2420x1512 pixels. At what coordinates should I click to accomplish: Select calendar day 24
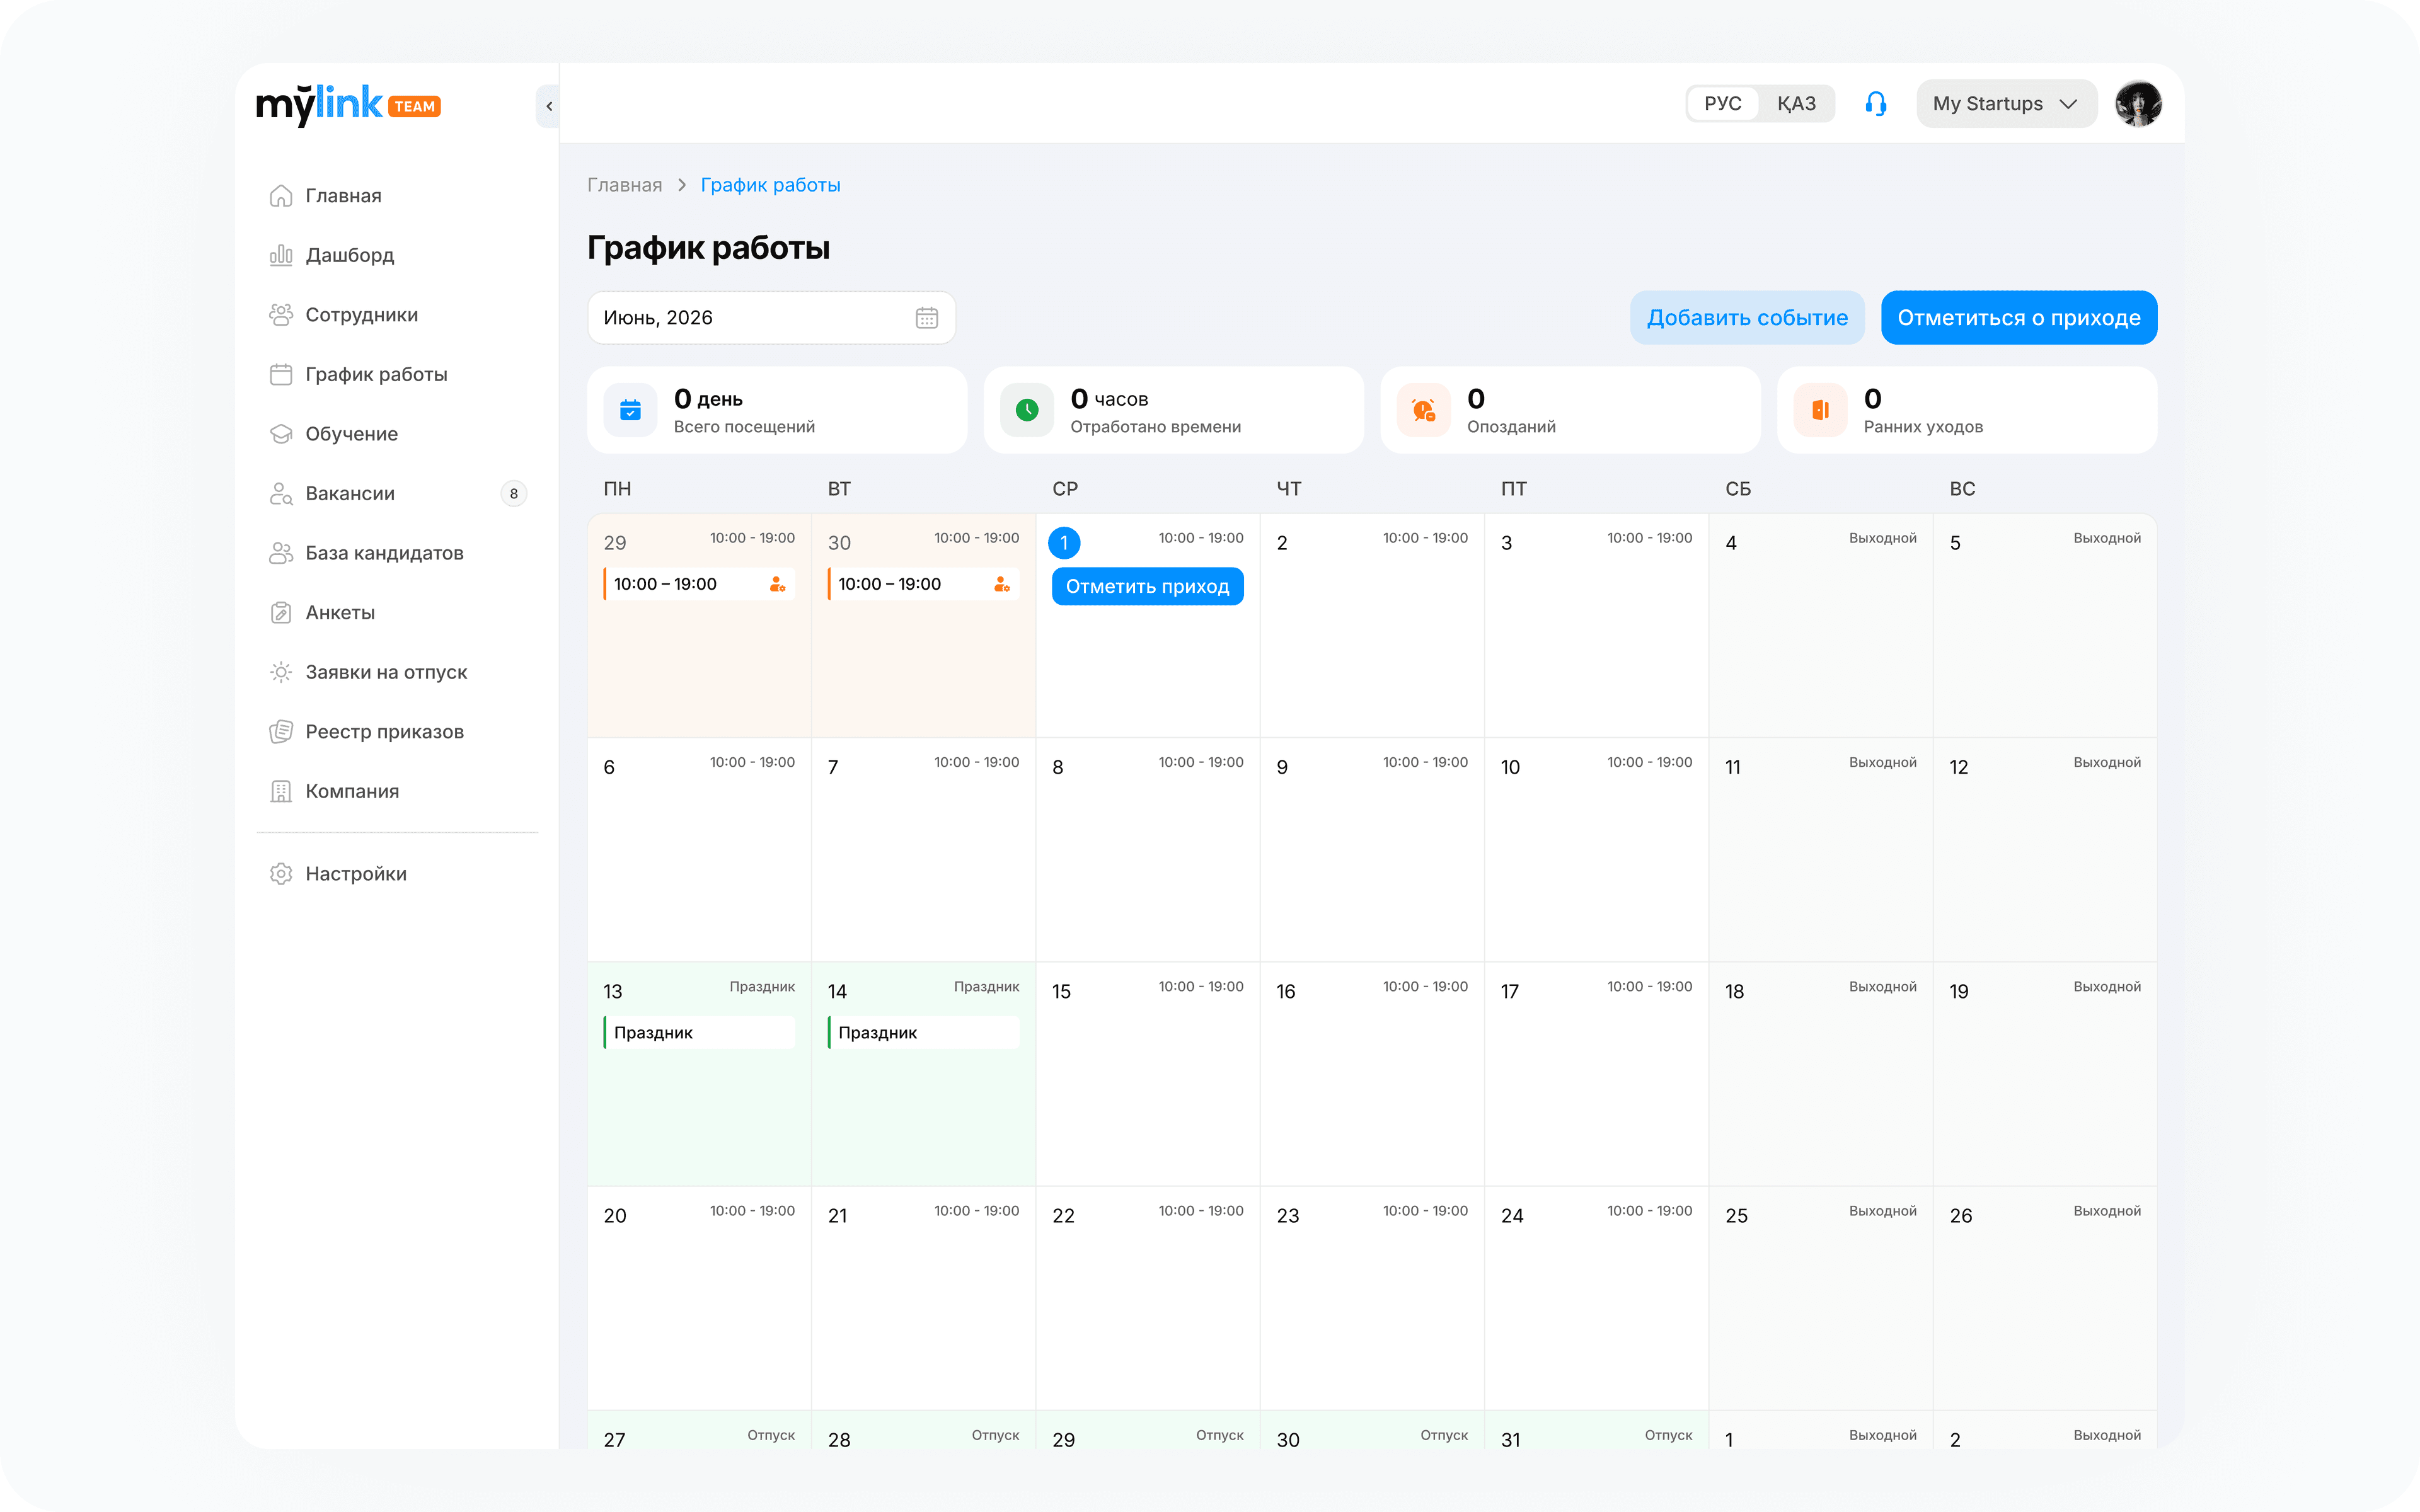click(x=1597, y=1298)
